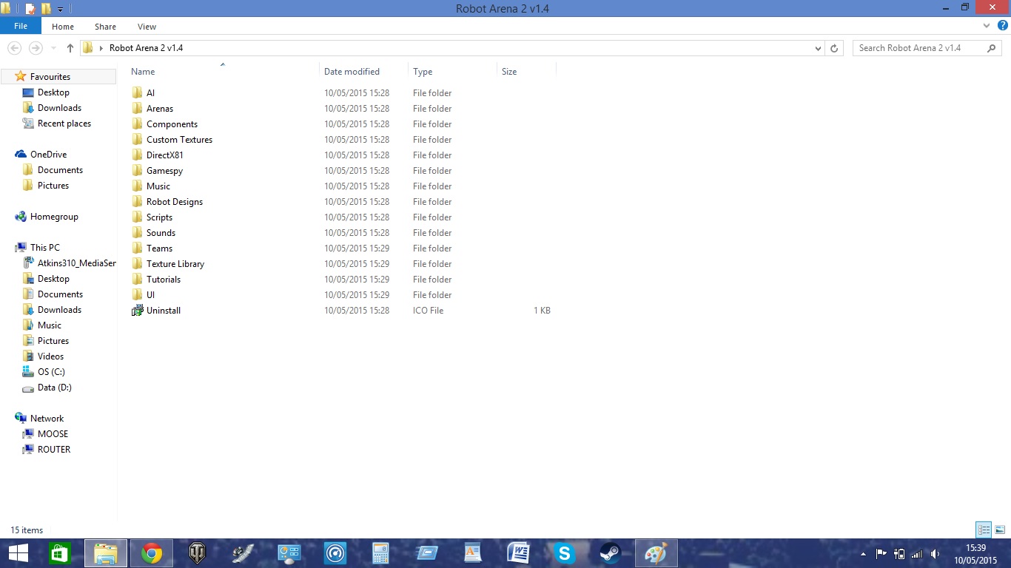Screen dimensions: 1011x568
Task: Click the Steam taskbar icon
Action: click(x=610, y=553)
